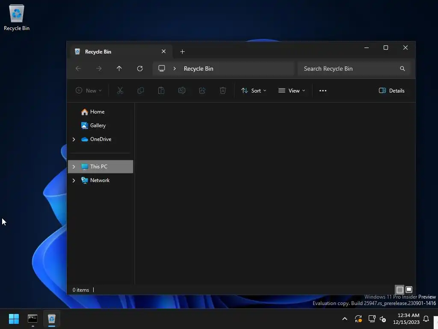Viewport: 438px width, 329px height.
Task: Click the Cut scissors icon
Action: pos(120,91)
